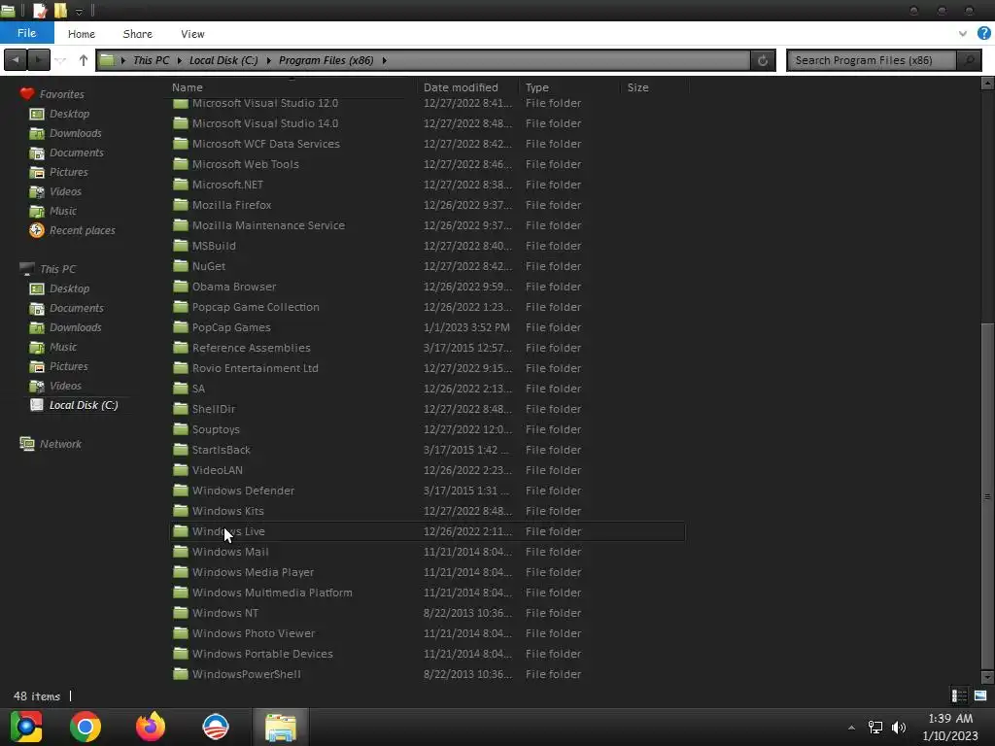Switch to the Home ribbon tab
The height and width of the screenshot is (746, 995).
(82, 34)
